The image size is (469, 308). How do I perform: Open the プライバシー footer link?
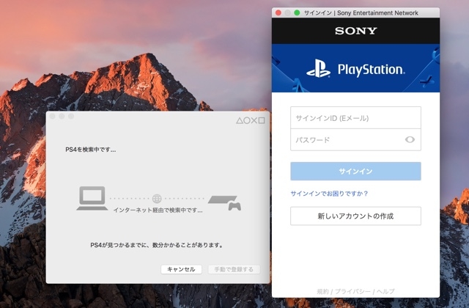pyautogui.click(x=352, y=291)
